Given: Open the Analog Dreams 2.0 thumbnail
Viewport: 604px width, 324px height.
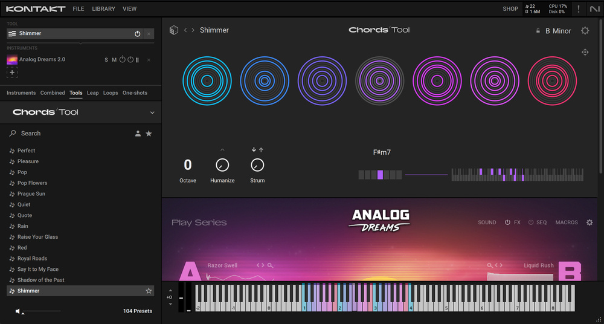Looking at the screenshot, I should click(12, 60).
